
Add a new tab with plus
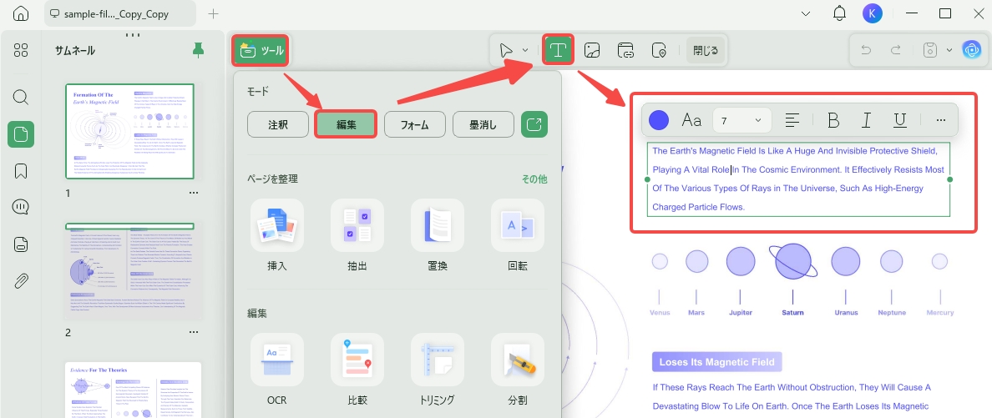coord(213,13)
